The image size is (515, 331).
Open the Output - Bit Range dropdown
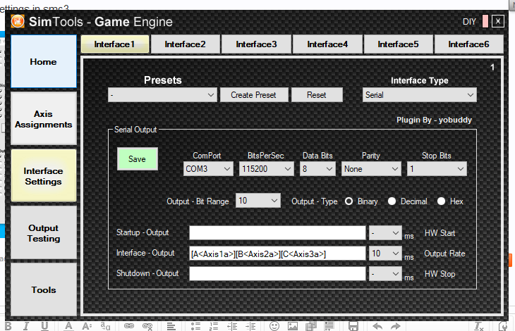258,200
